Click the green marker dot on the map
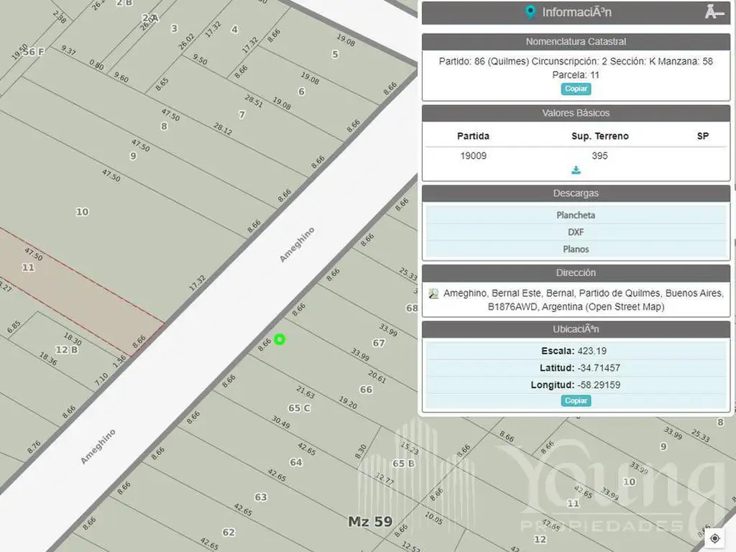Image resolution: width=736 pixels, height=552 pixels. [x=280, y=339]
